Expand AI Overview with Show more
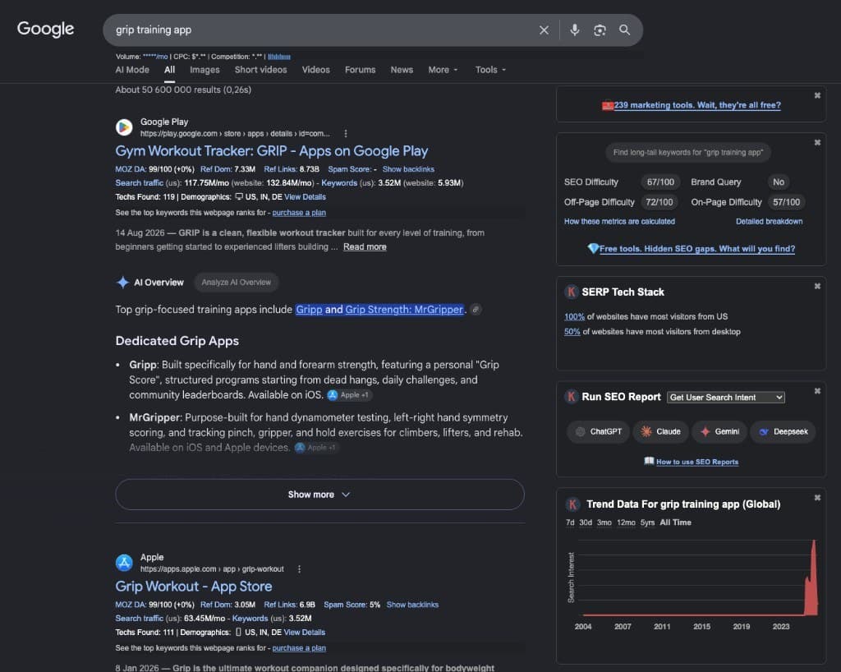 click(319, 495)
